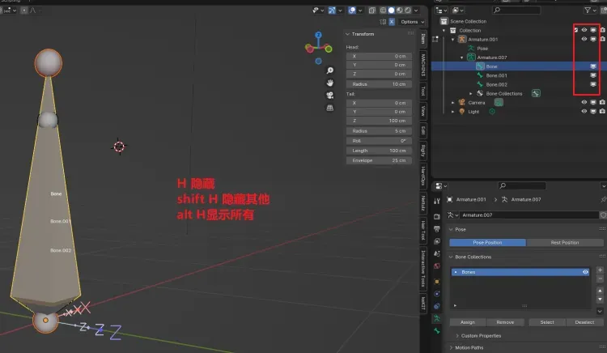The image size is (607, 353).
Task: Click the viewport zoom magnifier icon
Action: click(330, 70)
